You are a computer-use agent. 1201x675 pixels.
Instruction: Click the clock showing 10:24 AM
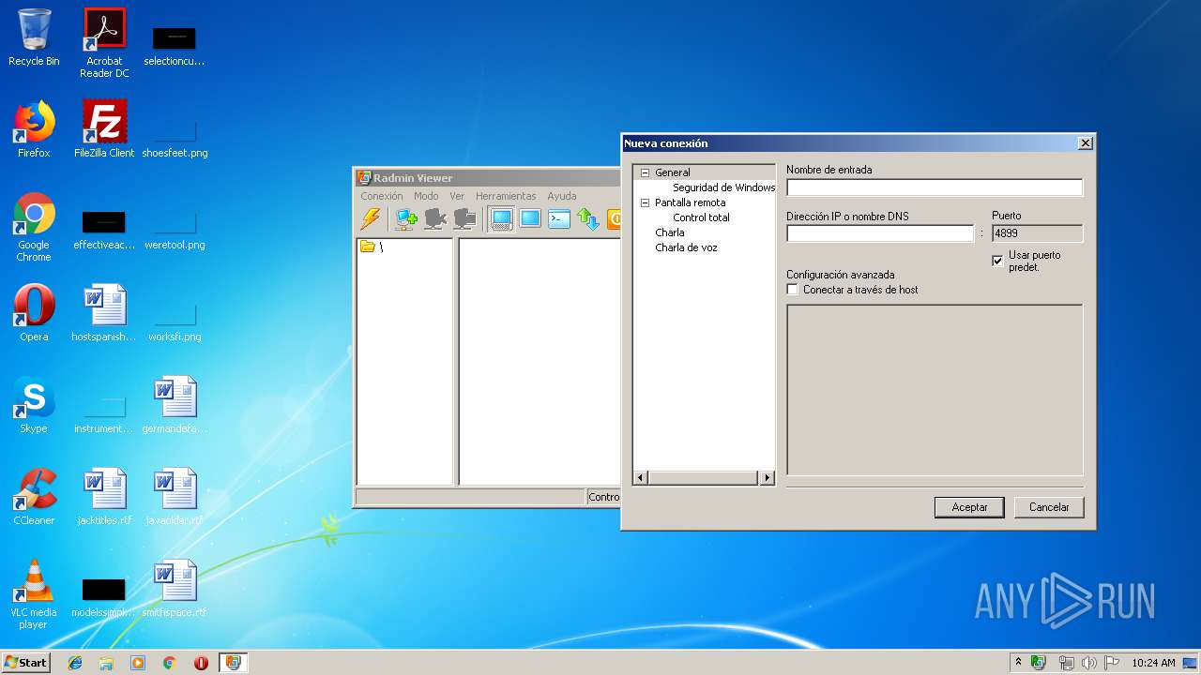[1153, 663]
